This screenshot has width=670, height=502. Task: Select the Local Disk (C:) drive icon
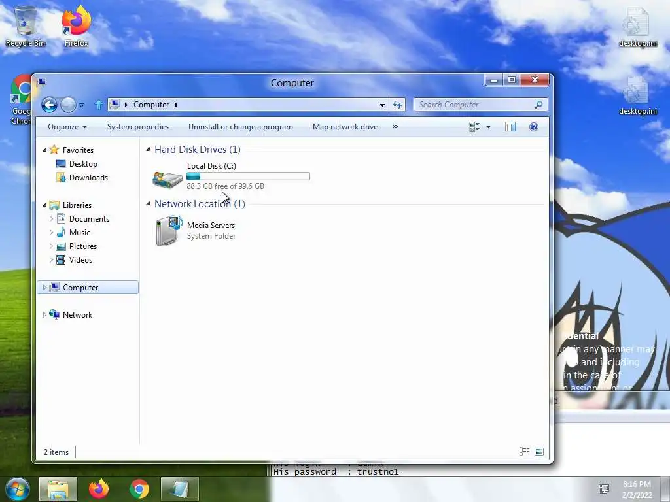(167, 179)
